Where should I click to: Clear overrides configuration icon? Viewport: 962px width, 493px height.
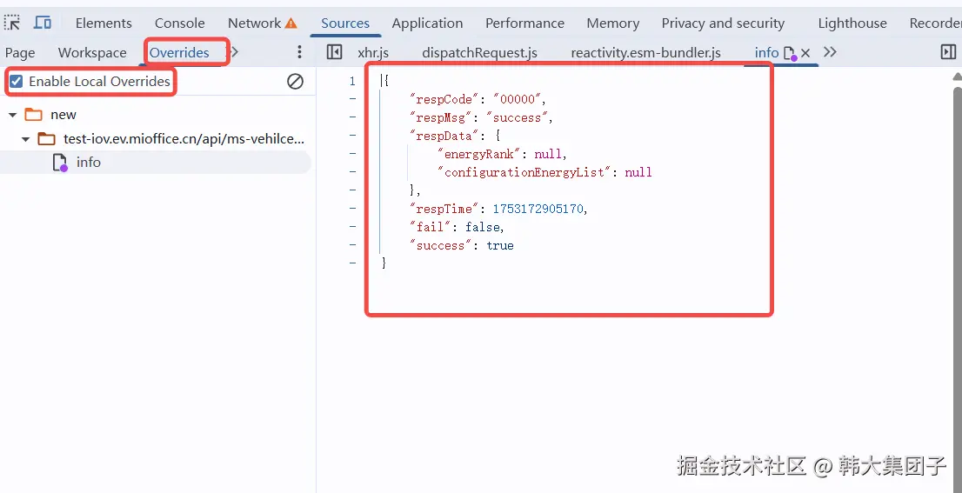click(x=295, y=81)
